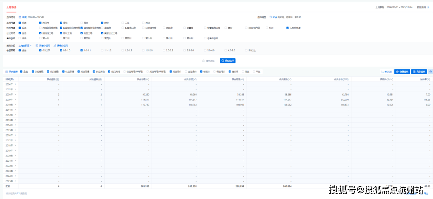The image size is (433, 199).
Task: Uncheck the 0.5-1.0 plot ratio checkbox
Action: click(61, 50)
